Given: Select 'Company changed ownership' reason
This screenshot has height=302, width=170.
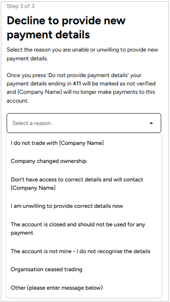Looking at the screenshot, I should click(84, 161).
